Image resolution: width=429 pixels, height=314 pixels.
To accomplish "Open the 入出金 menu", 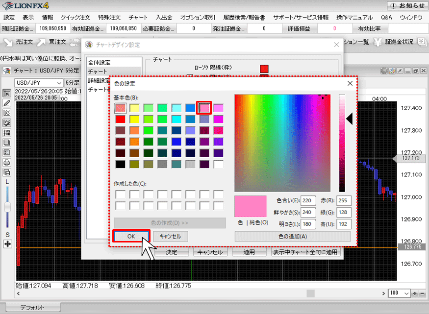I will (x=164, y=18).
